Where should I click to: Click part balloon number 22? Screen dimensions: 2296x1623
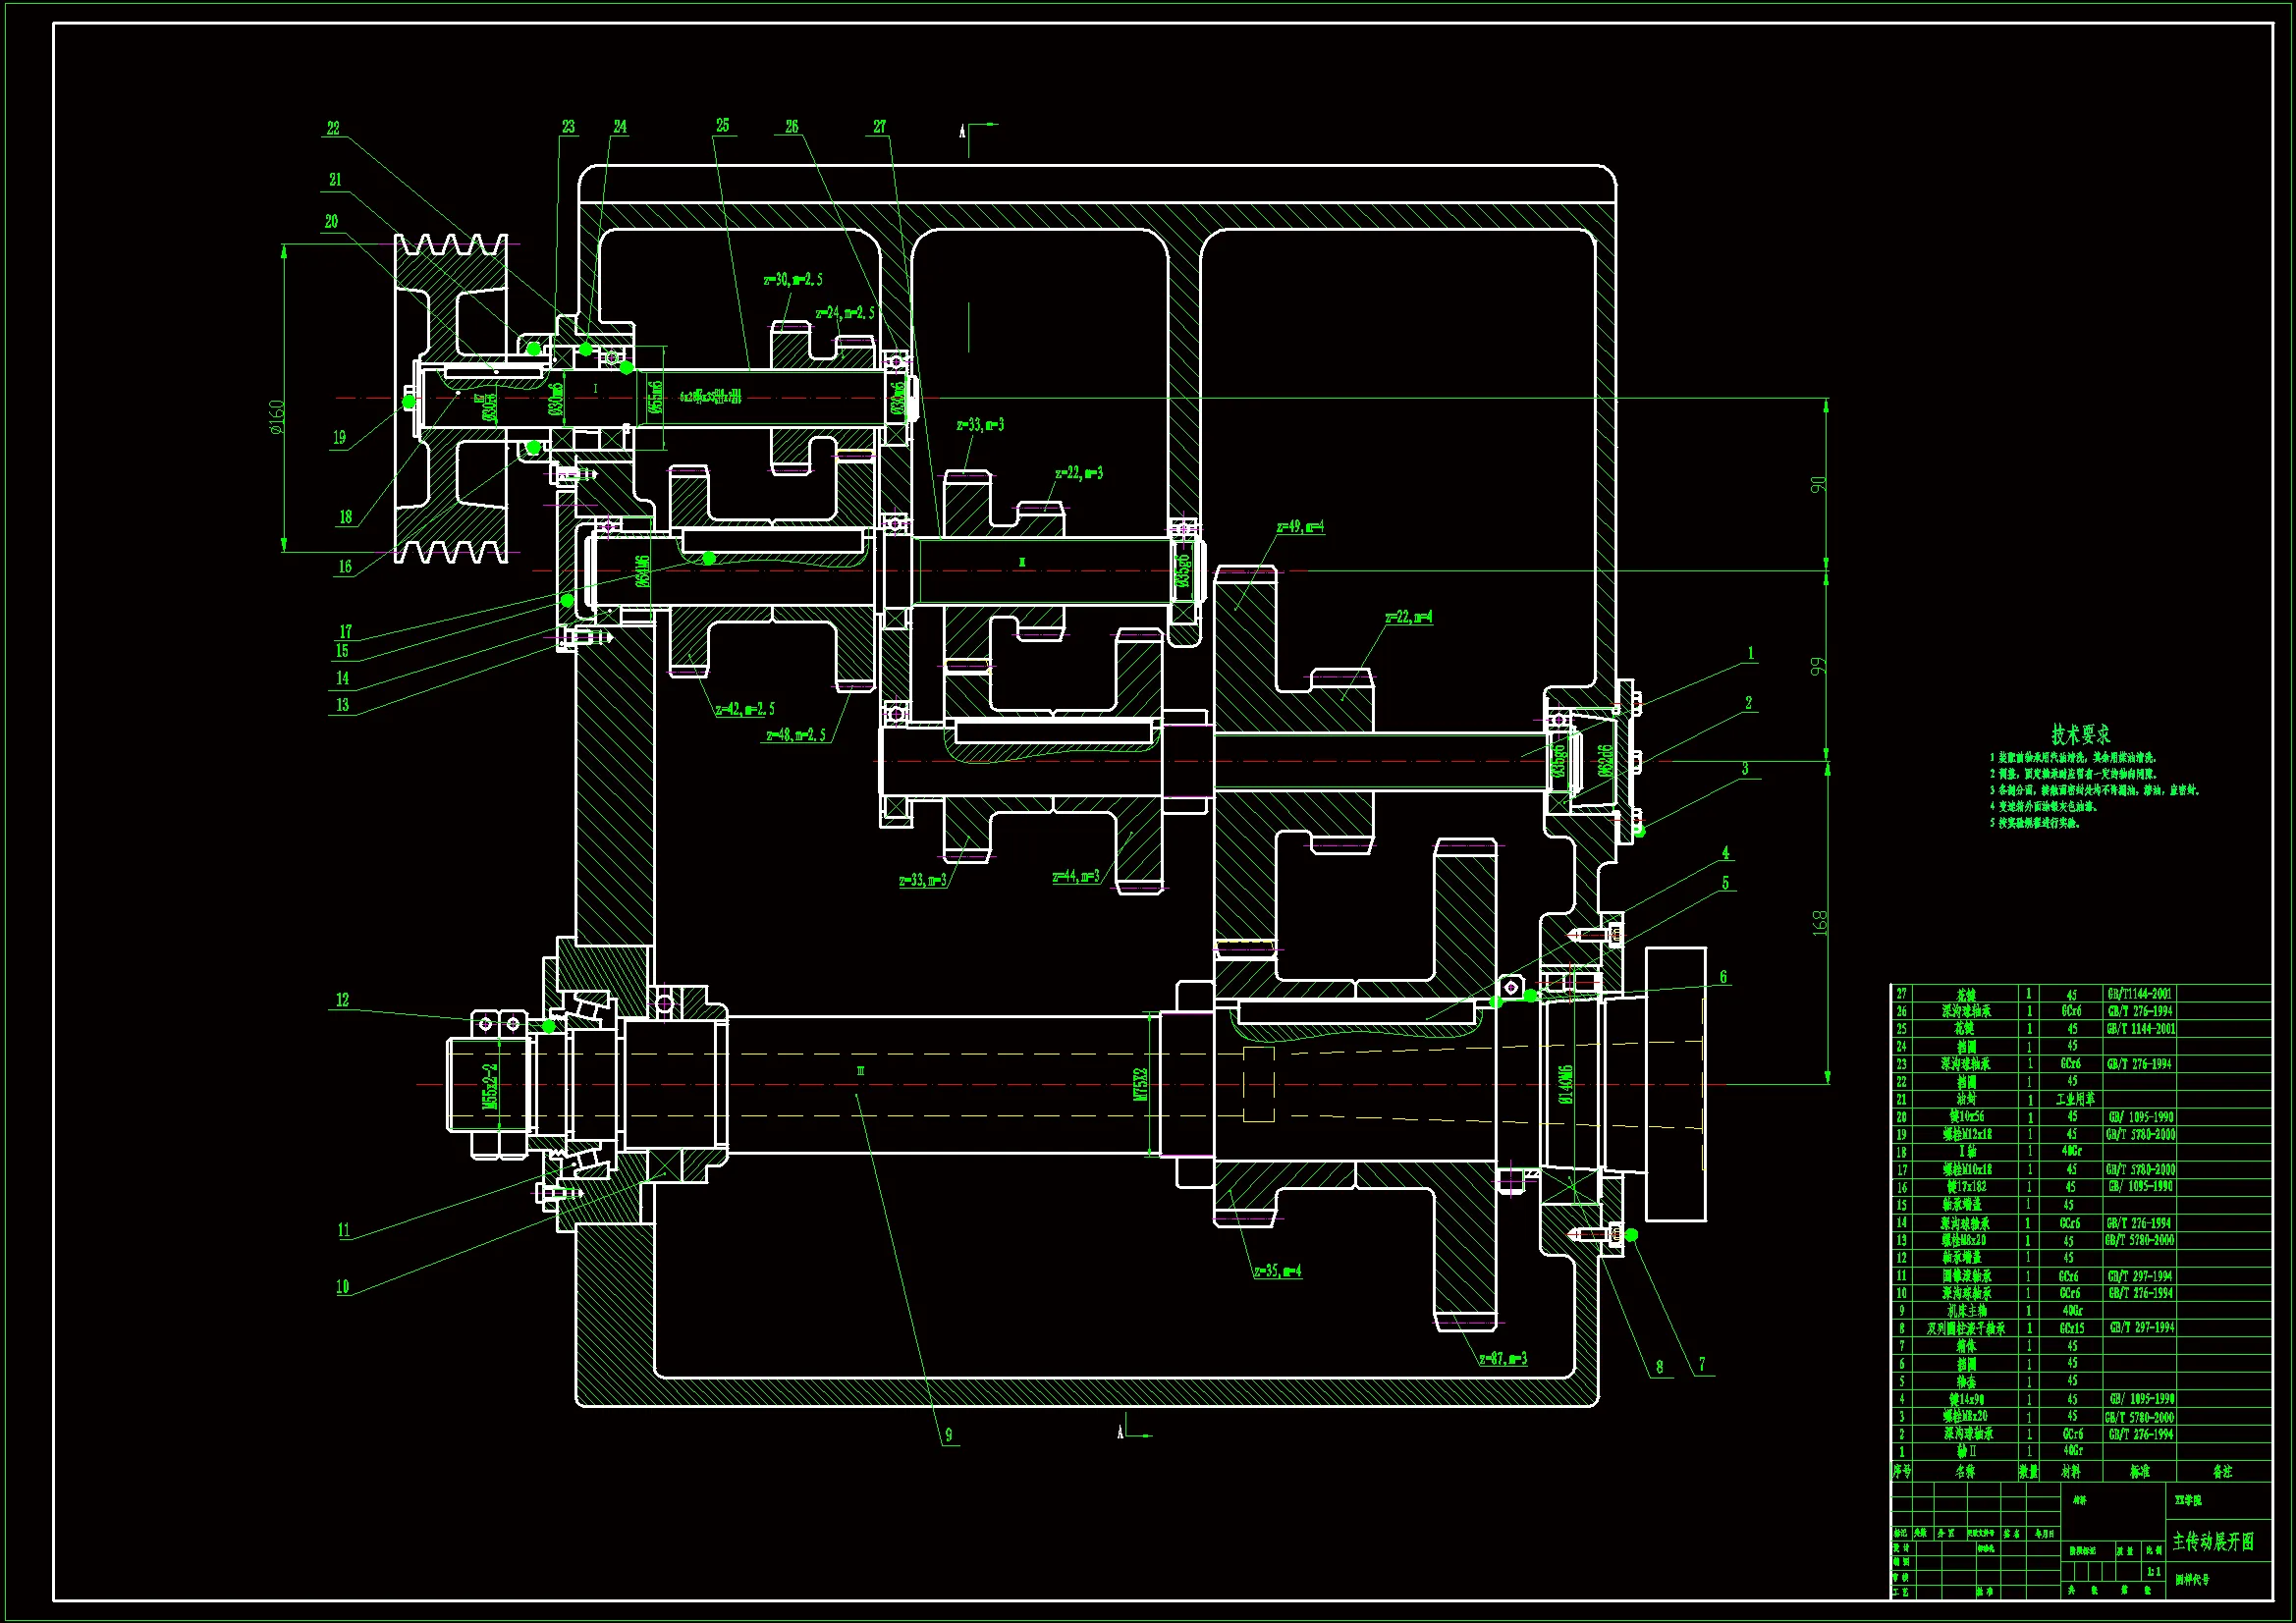tap(333, 128)
